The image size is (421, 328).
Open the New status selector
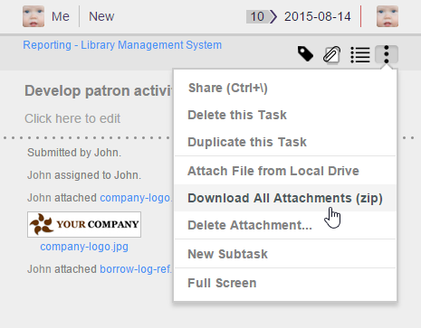pos(101,16)
